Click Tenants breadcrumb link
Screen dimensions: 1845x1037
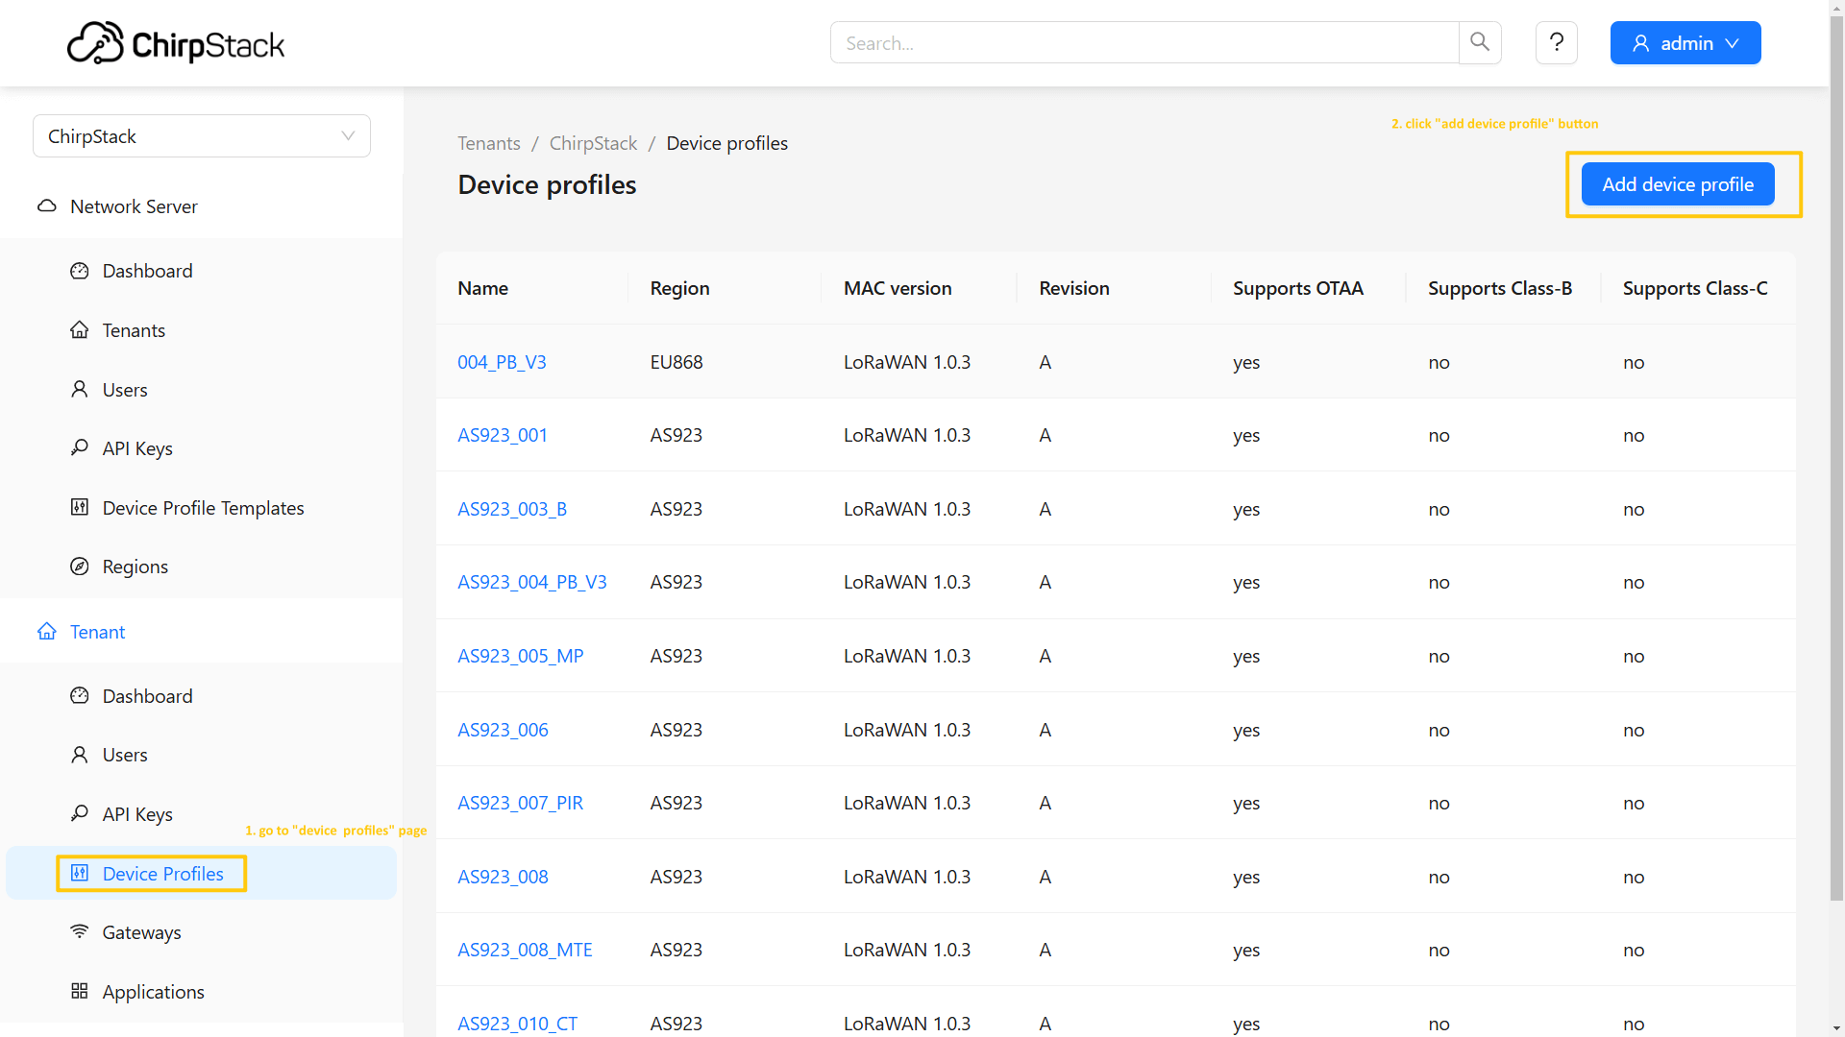coord(488,143)
